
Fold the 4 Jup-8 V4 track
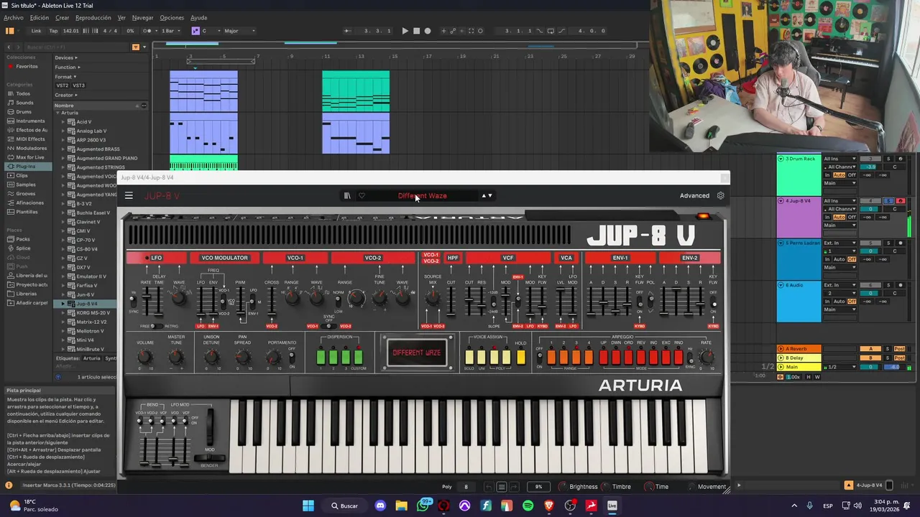(782, 201)
